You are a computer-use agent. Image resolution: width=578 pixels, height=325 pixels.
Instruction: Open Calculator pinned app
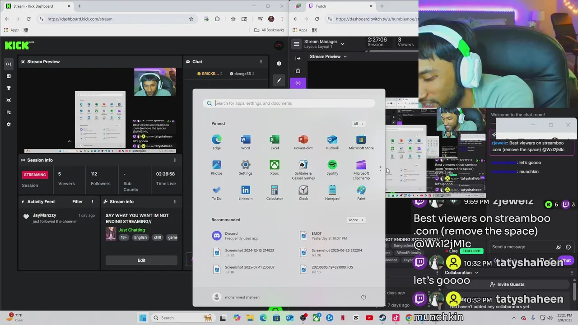(274, 192)
